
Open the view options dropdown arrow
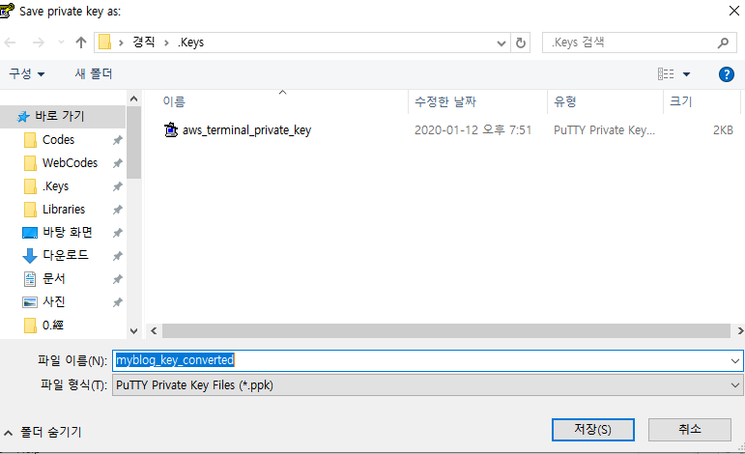pos(687,74)
